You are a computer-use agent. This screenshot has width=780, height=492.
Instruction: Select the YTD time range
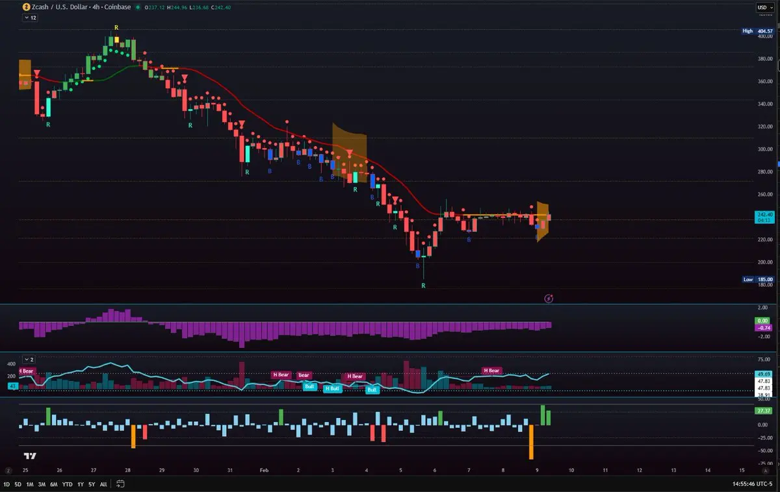tap(67, 484)
